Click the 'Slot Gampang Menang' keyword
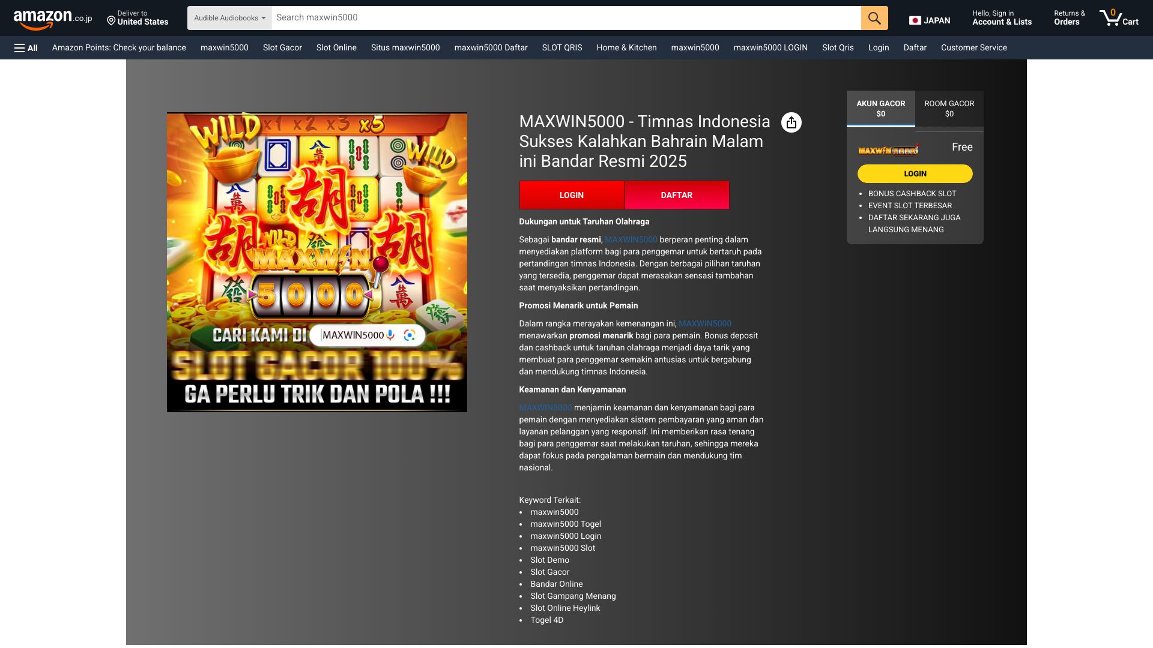 [573, 596]
